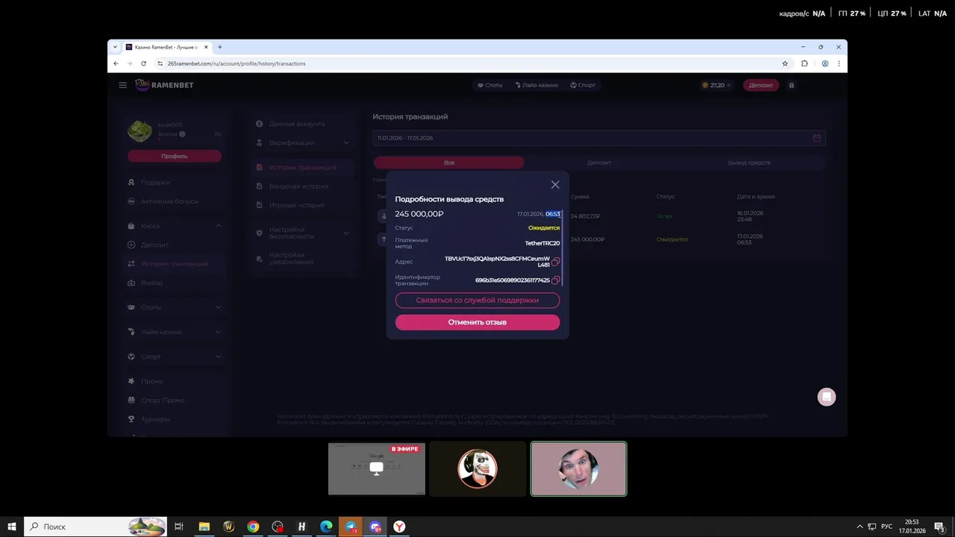Screen dimensions: 955x537
Task: Open the calendar icon in date field
Action: click(817, 138)
